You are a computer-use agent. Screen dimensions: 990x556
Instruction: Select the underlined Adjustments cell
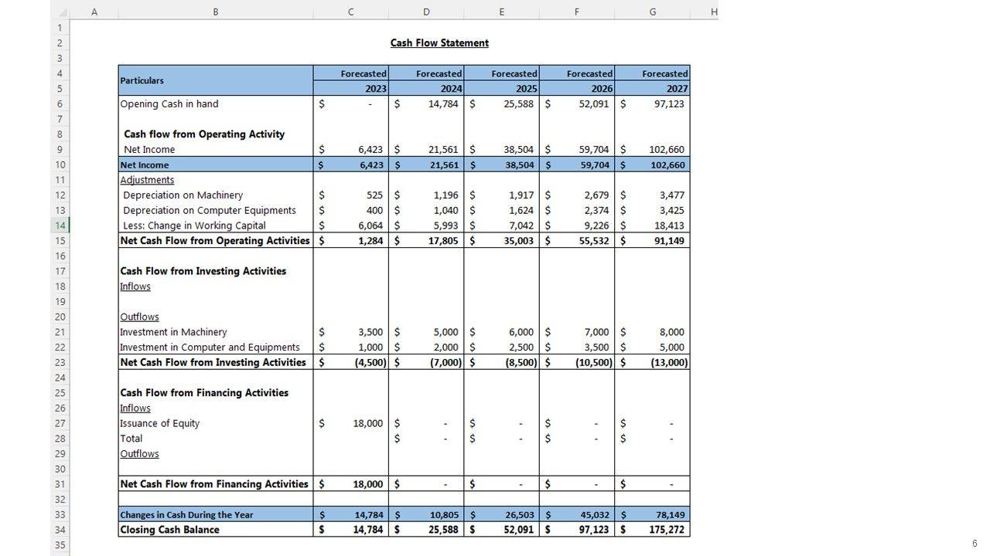(x=147, y=180)
